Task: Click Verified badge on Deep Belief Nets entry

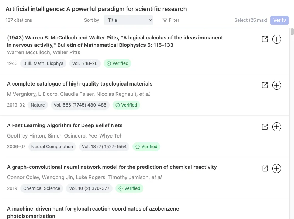Action: pyautogui.click(x=146, y=147)
